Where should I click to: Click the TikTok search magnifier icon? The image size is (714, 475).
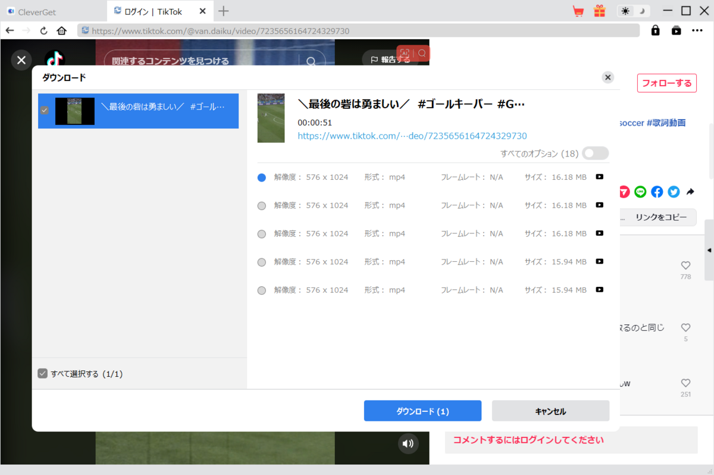click(x=311, y=61)
